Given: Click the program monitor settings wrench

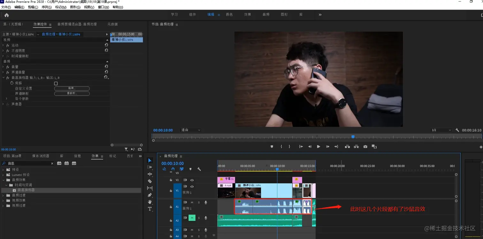Looking at the screenshot, I should point(457,130).
